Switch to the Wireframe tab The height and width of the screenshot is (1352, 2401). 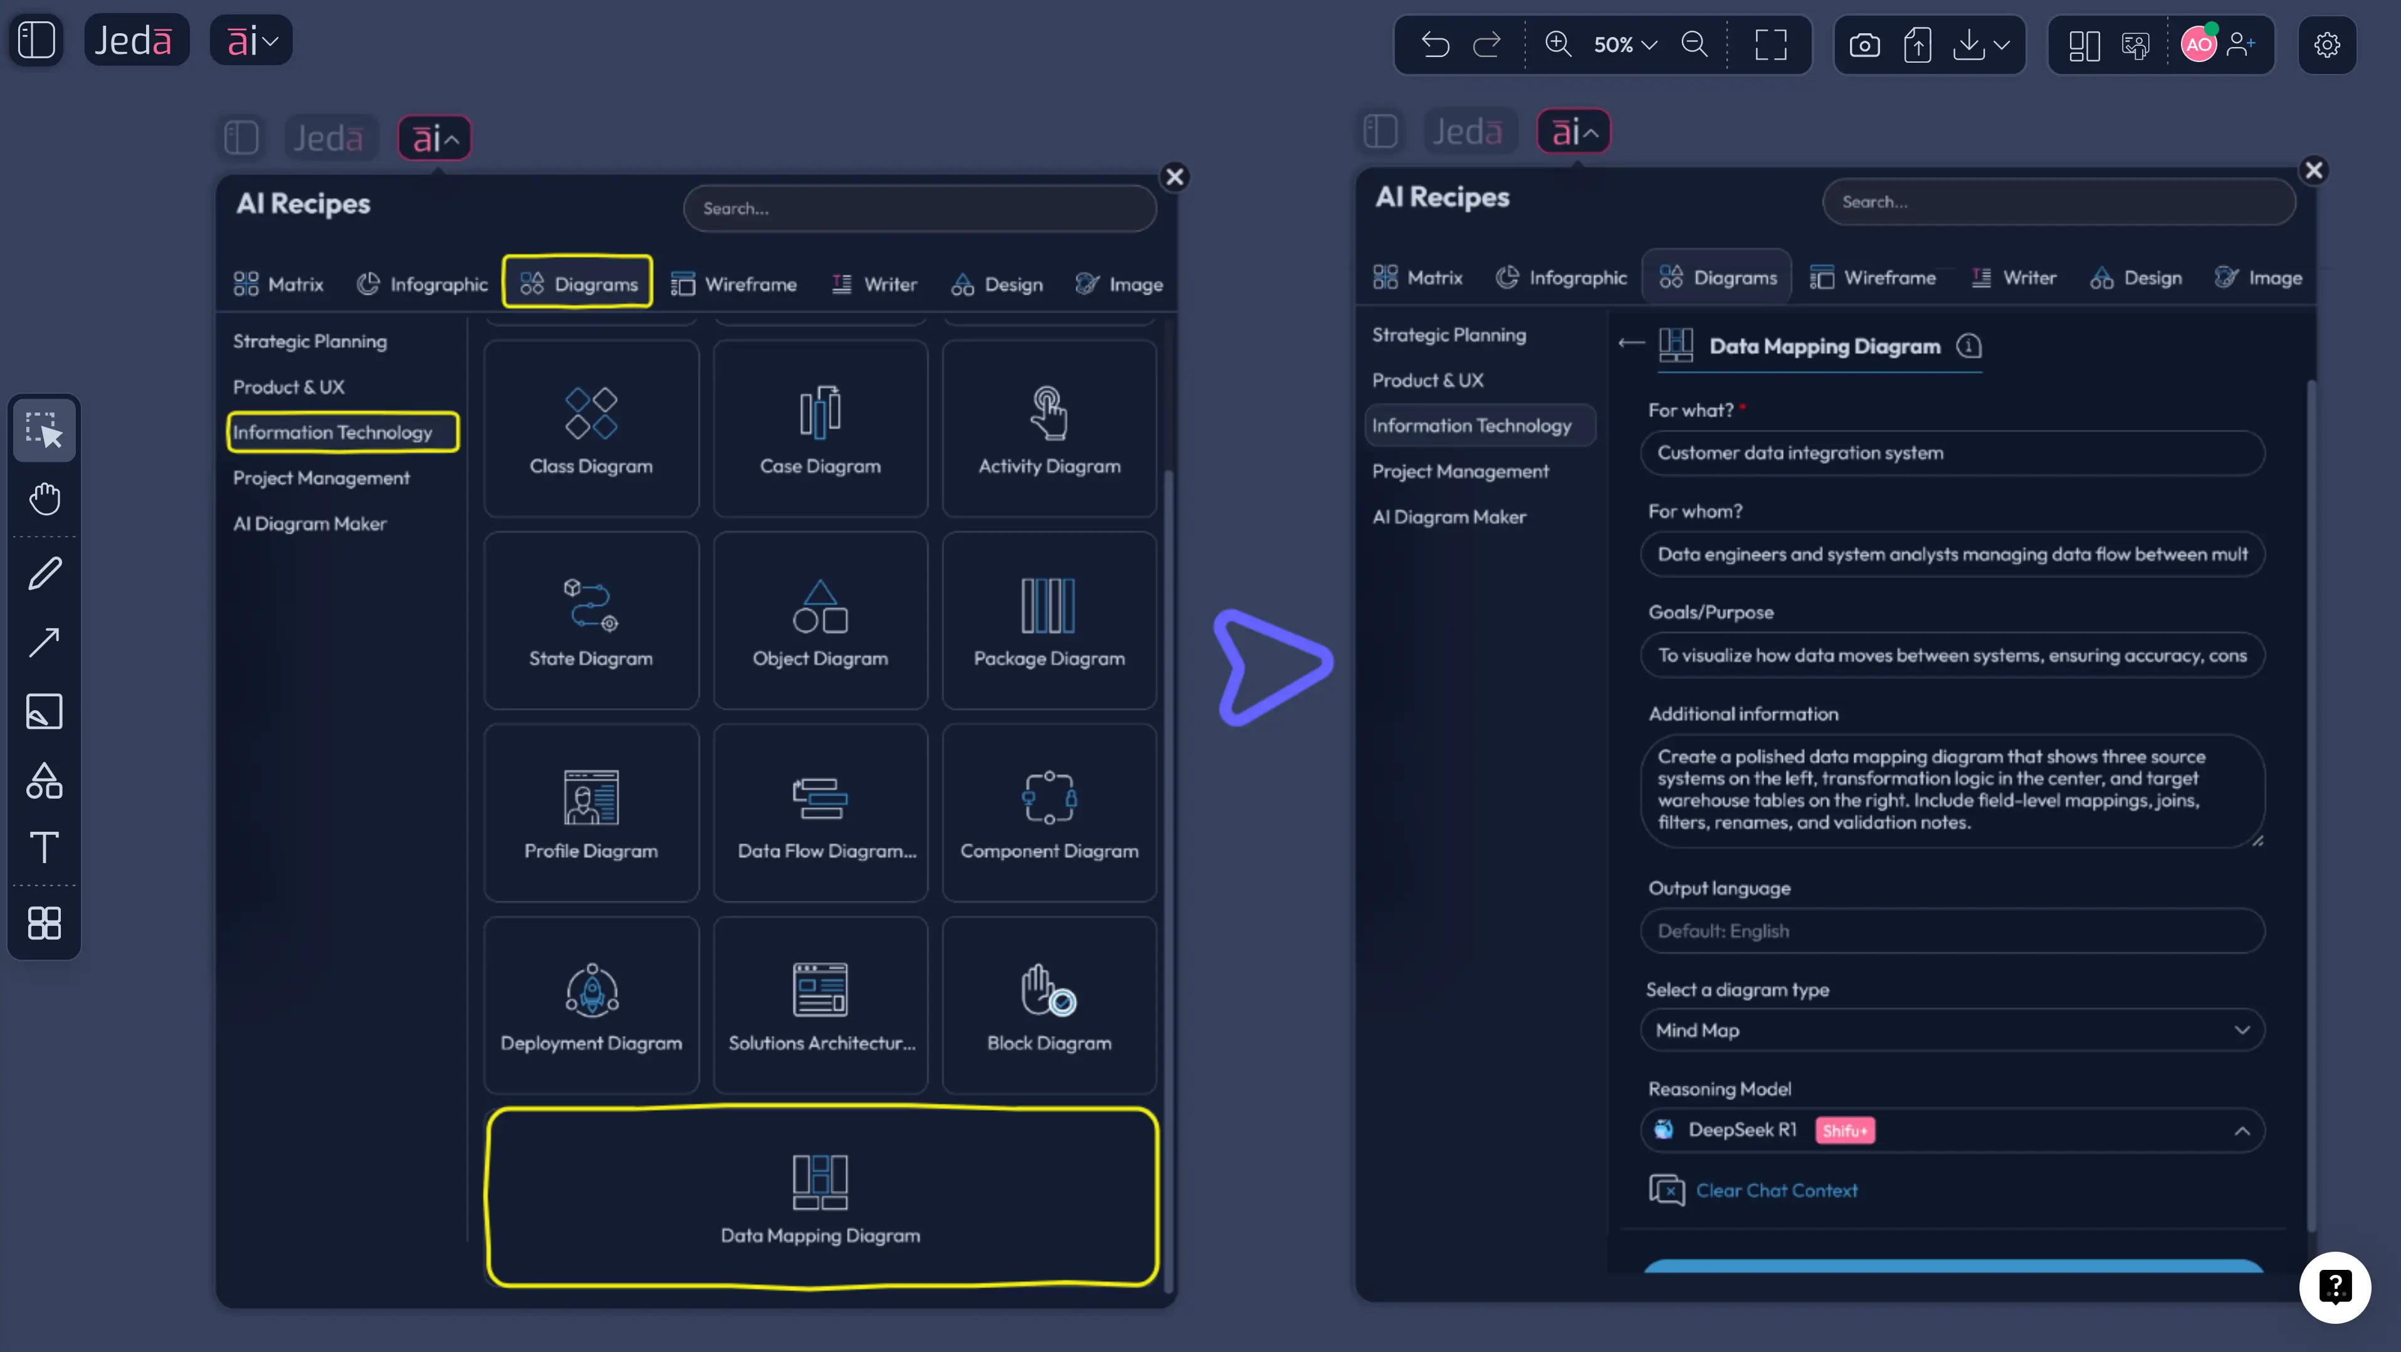click(x=735, y=284)
